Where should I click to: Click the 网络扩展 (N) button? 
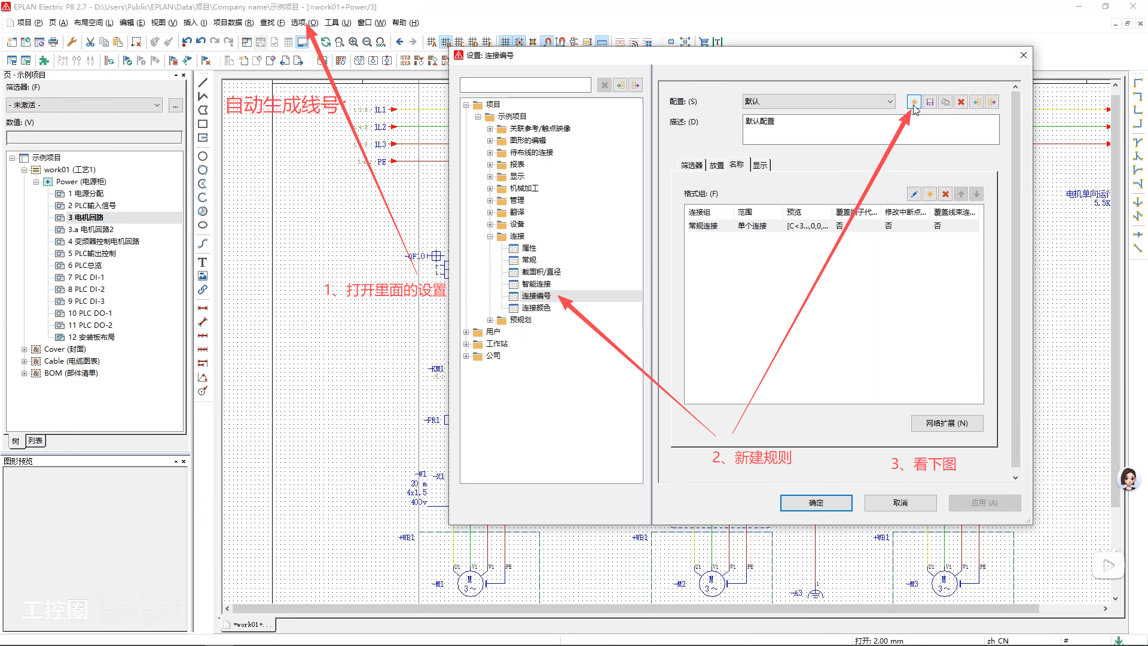pyautogui.click(x=947, y=423)
